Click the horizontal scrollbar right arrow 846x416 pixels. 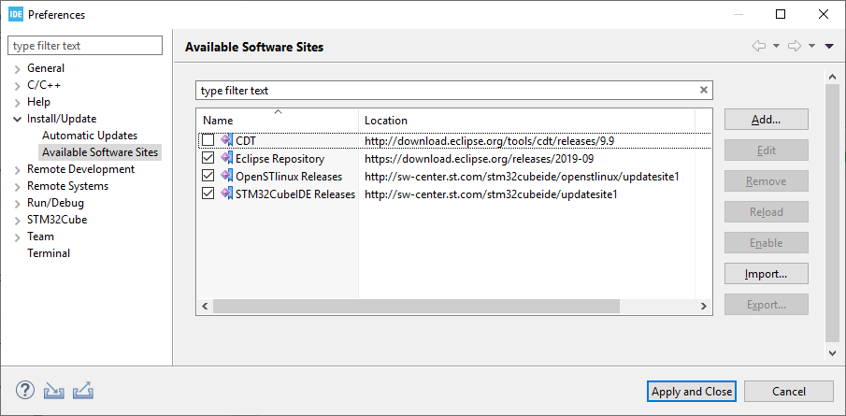[x=704, y=306]
